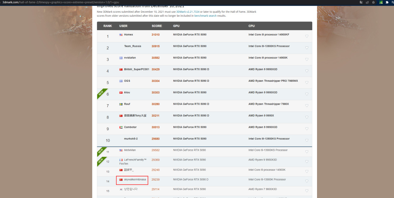Open Alou's 30303 score result

(155, 92)
